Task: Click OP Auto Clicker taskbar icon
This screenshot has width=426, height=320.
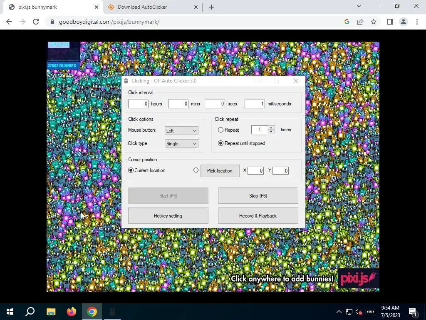Action: 112,312
